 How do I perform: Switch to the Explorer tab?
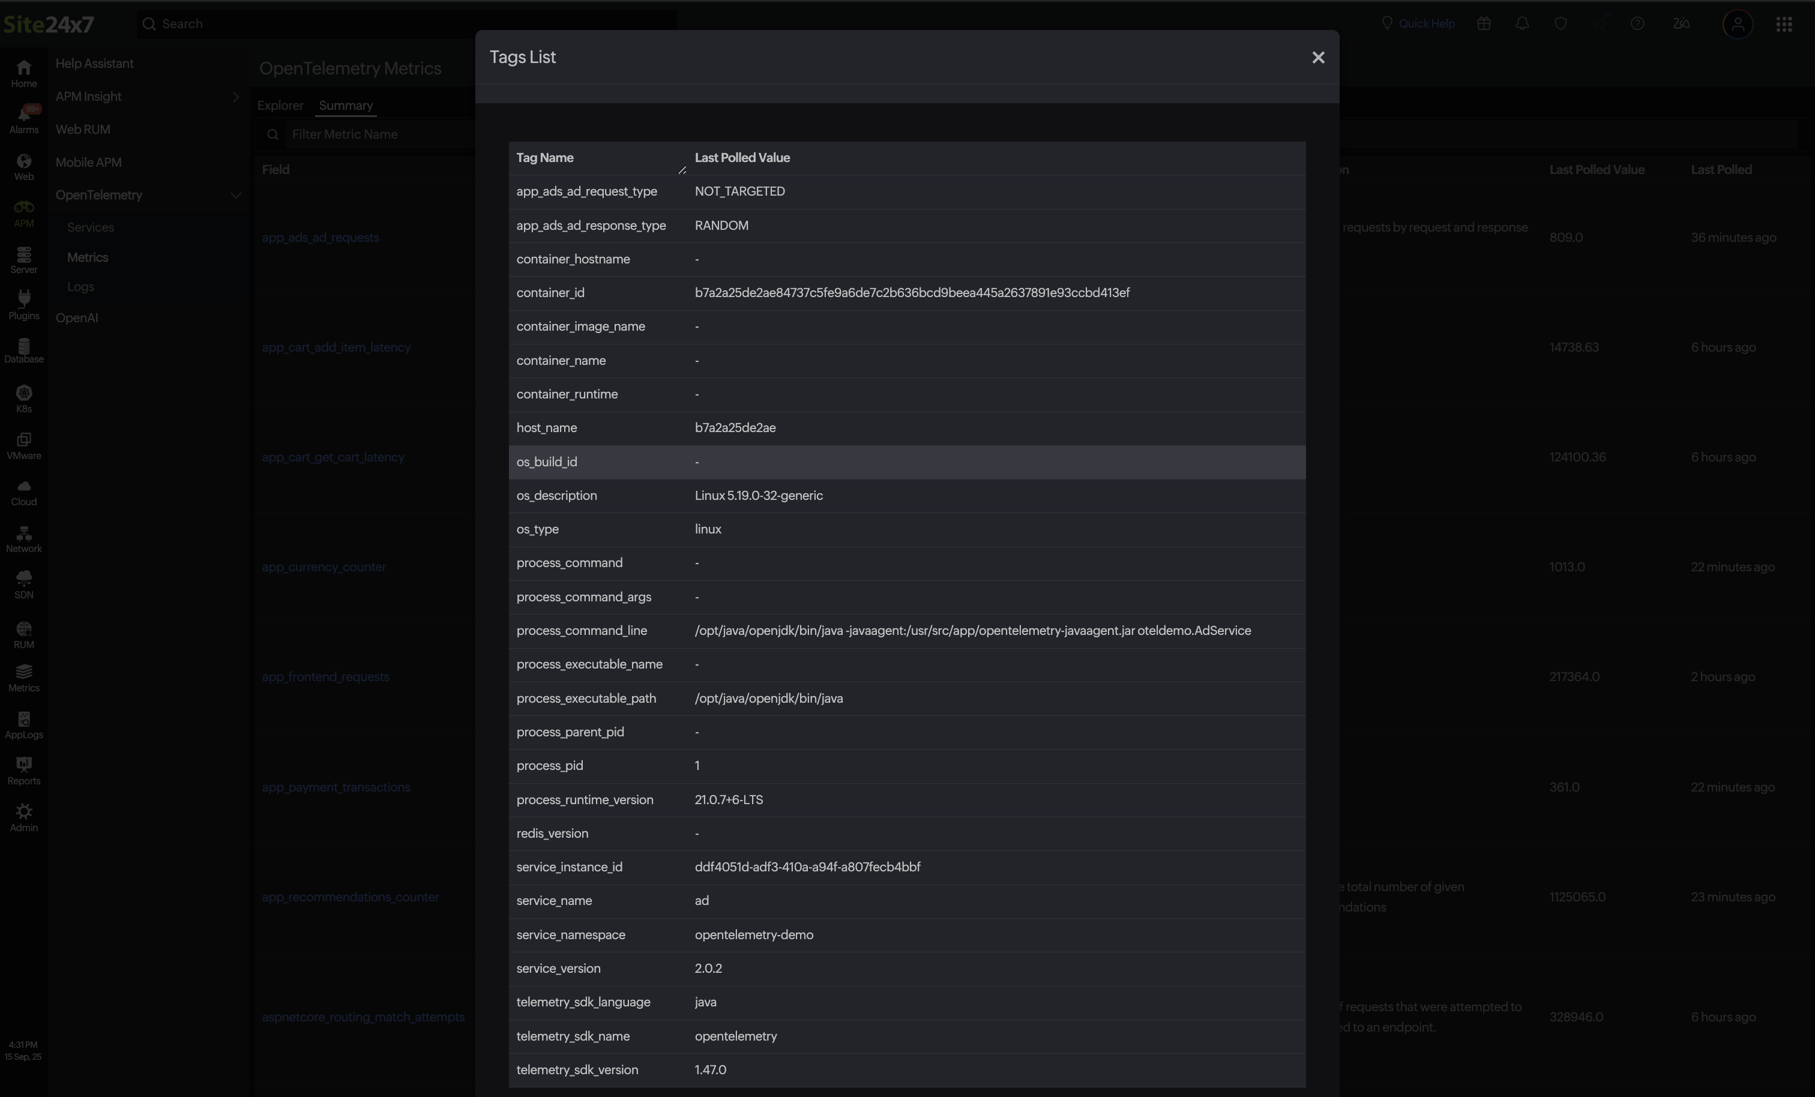[280, 106]
